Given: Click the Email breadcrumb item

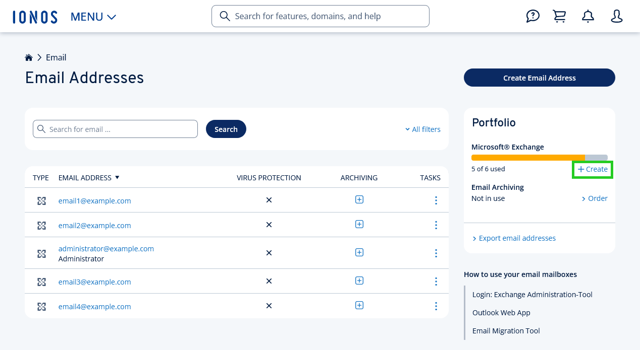Looking at the screenshot, I should click(x=56, y=57).
